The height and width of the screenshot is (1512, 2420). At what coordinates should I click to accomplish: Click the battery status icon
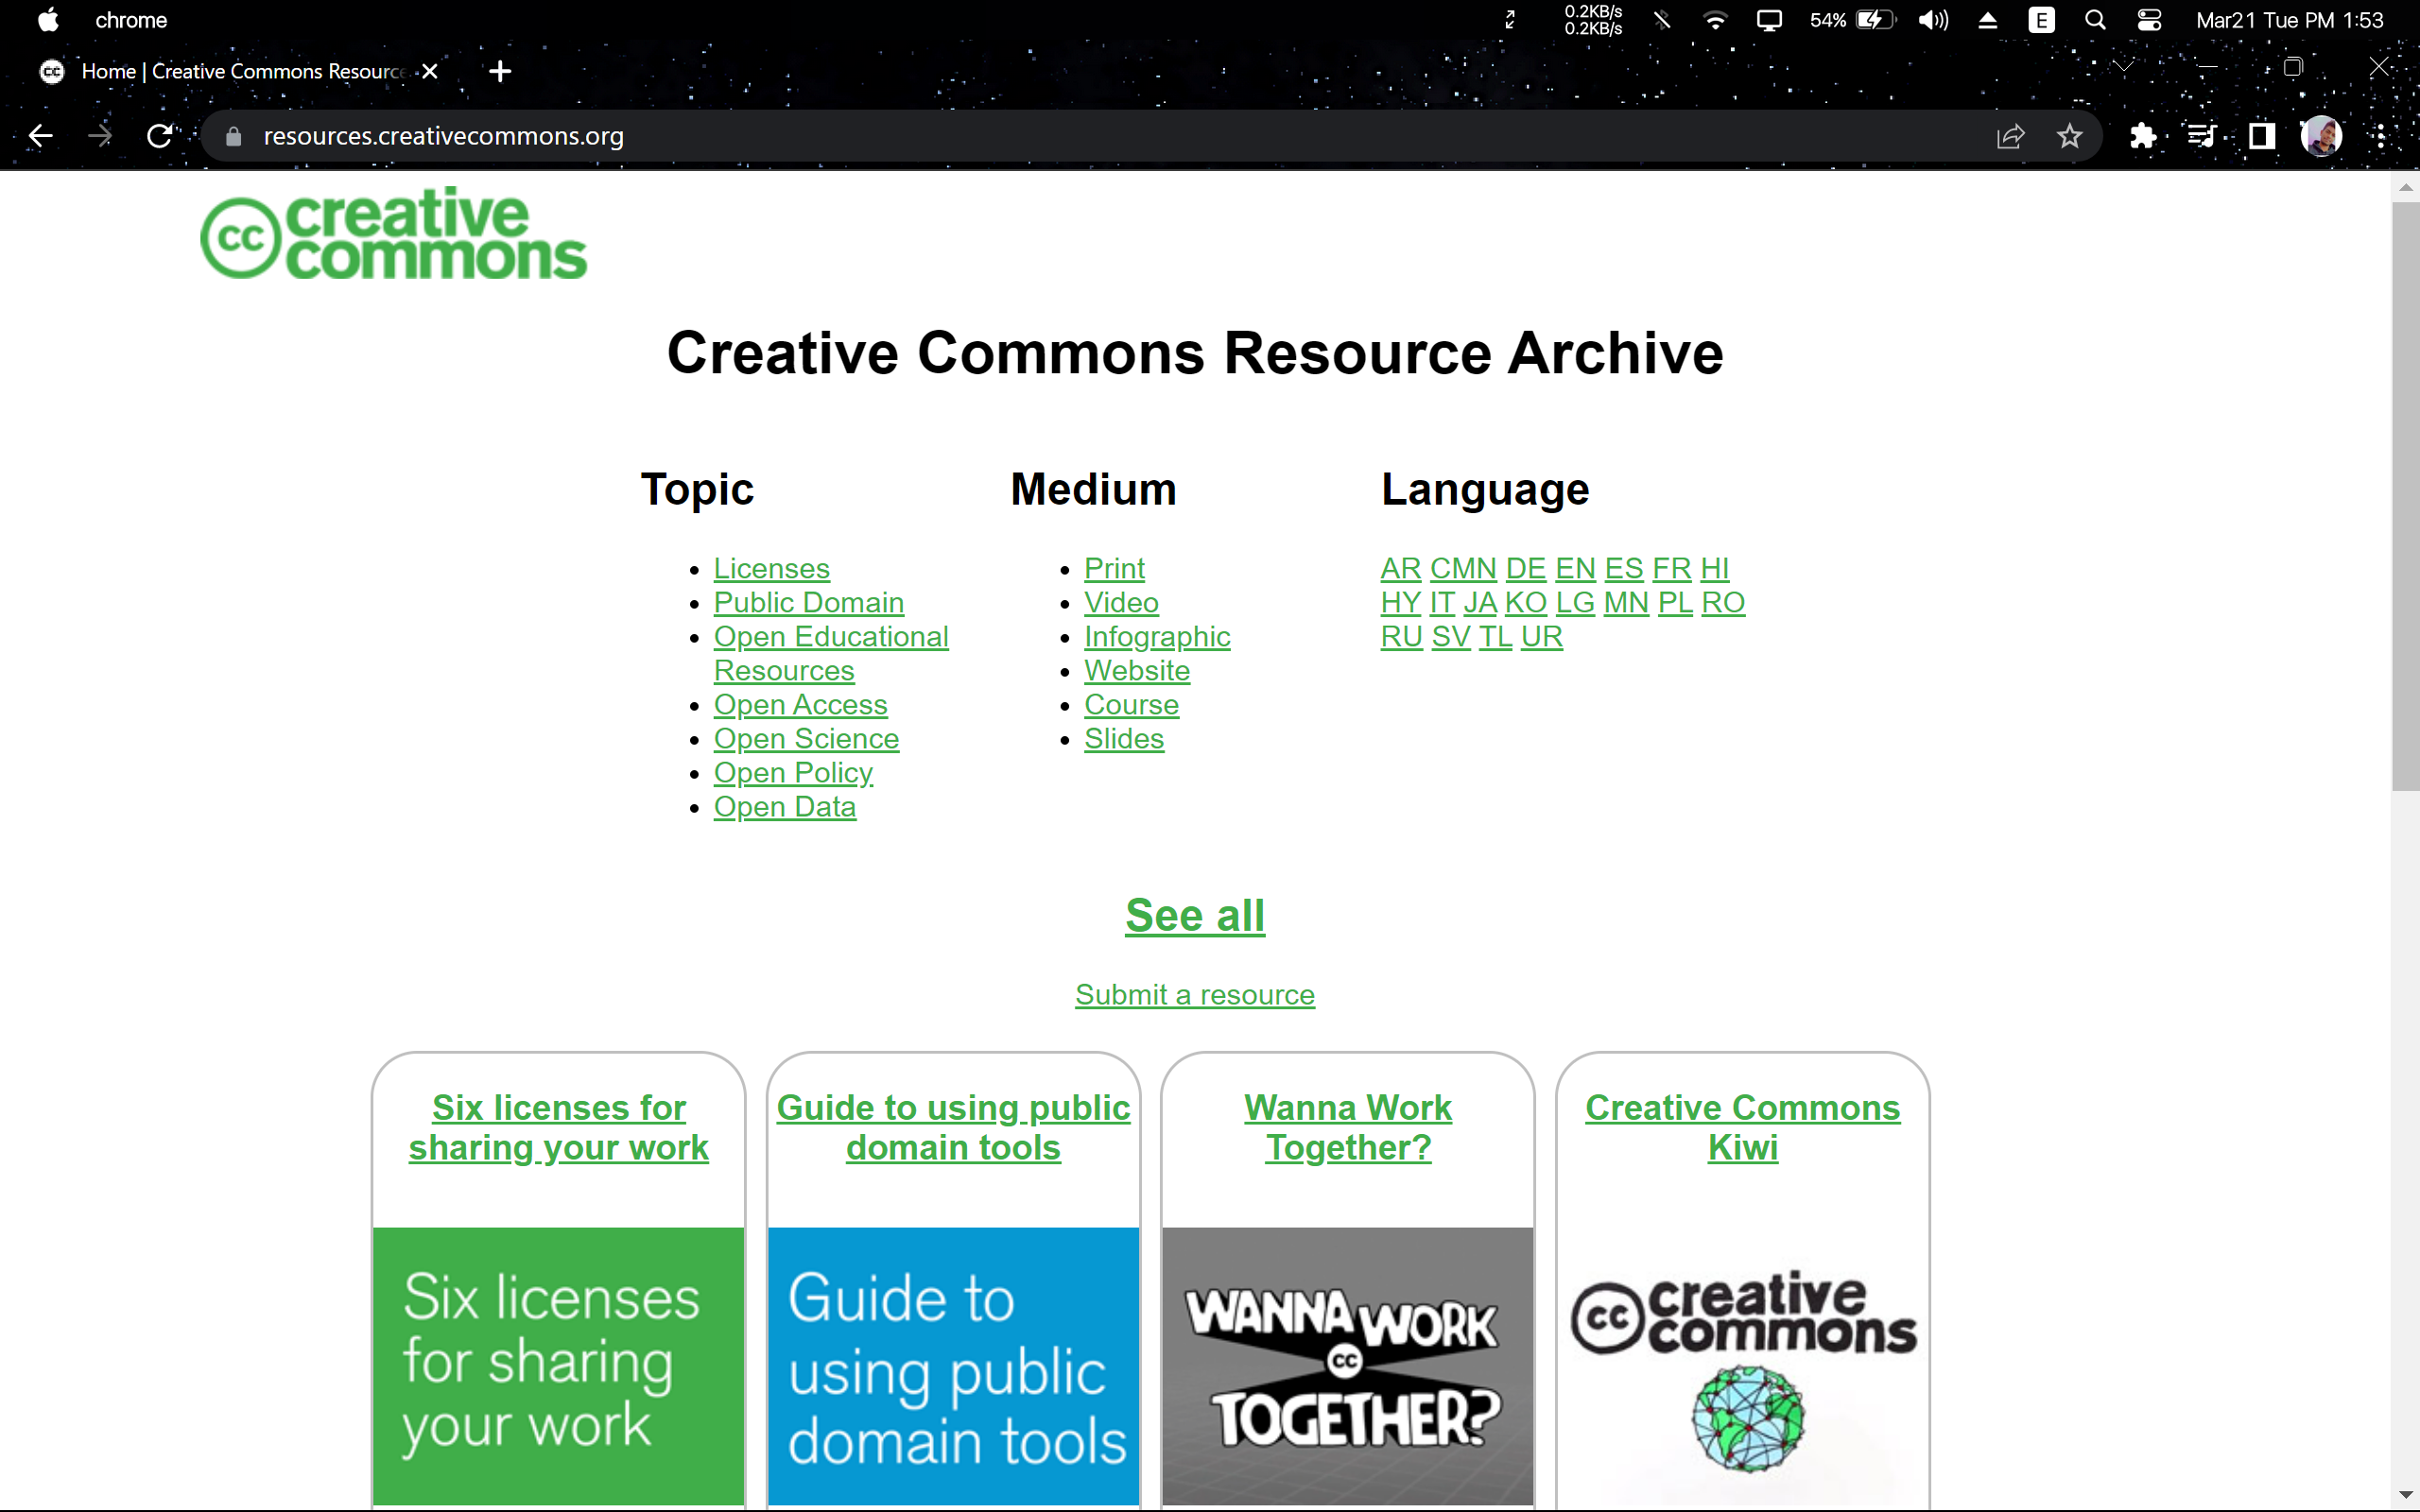[1876, 20]
